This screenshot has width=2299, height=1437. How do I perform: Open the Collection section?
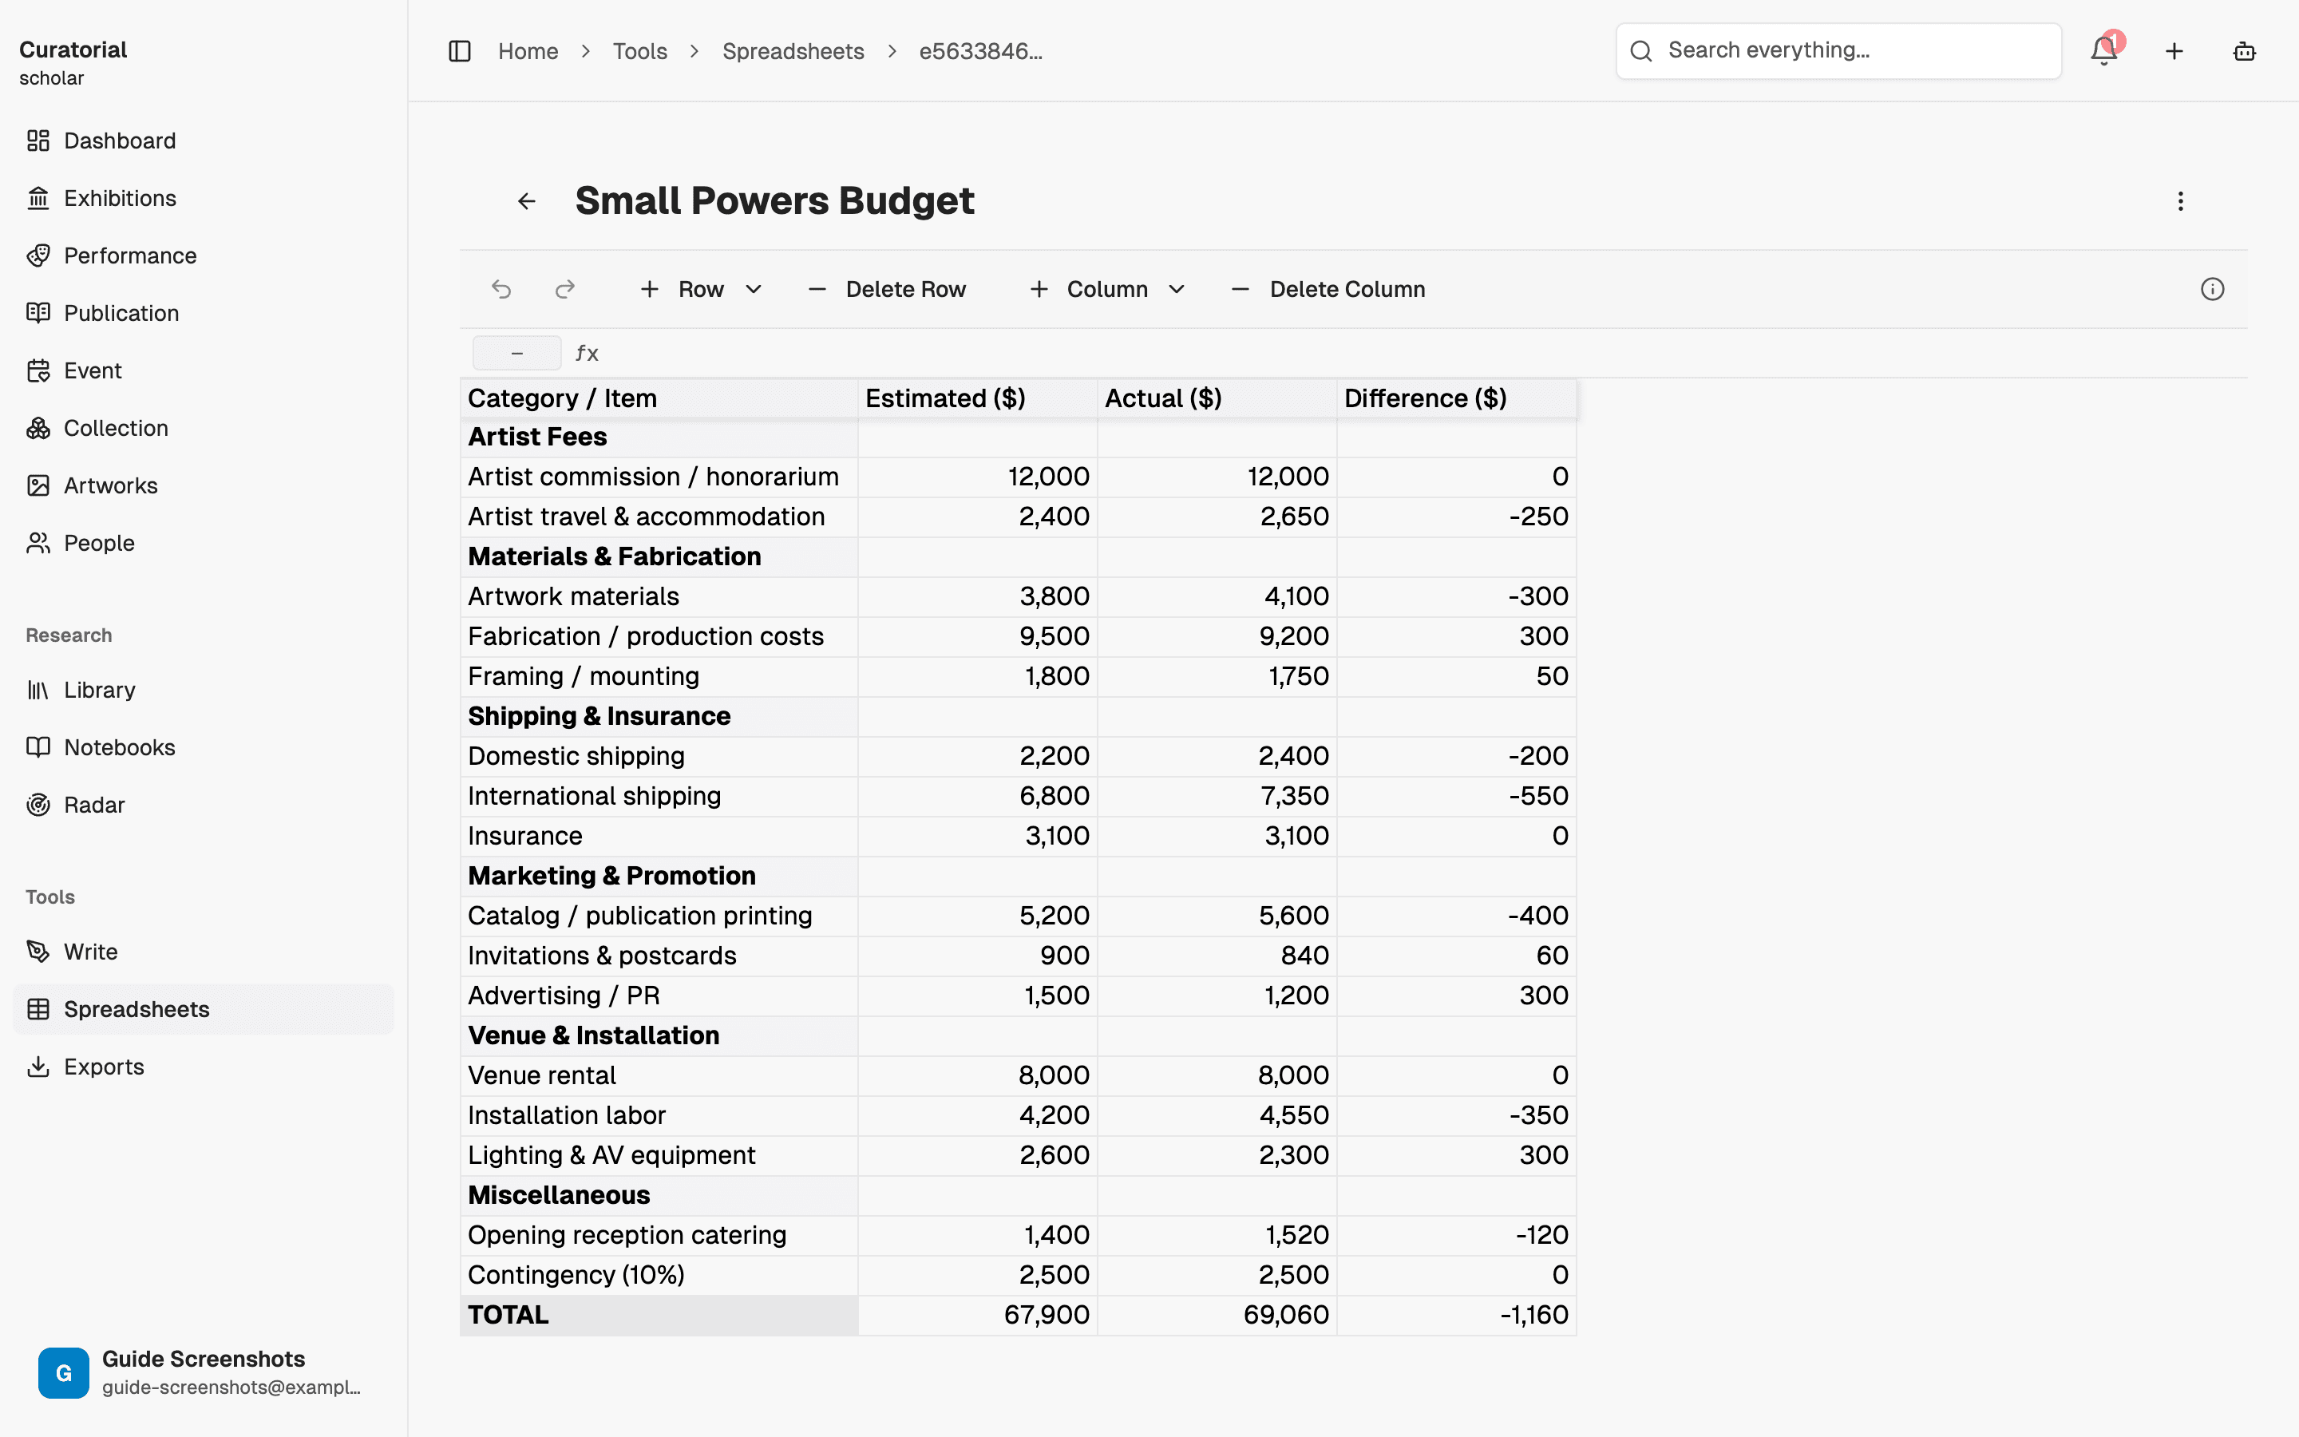(204, 428)
